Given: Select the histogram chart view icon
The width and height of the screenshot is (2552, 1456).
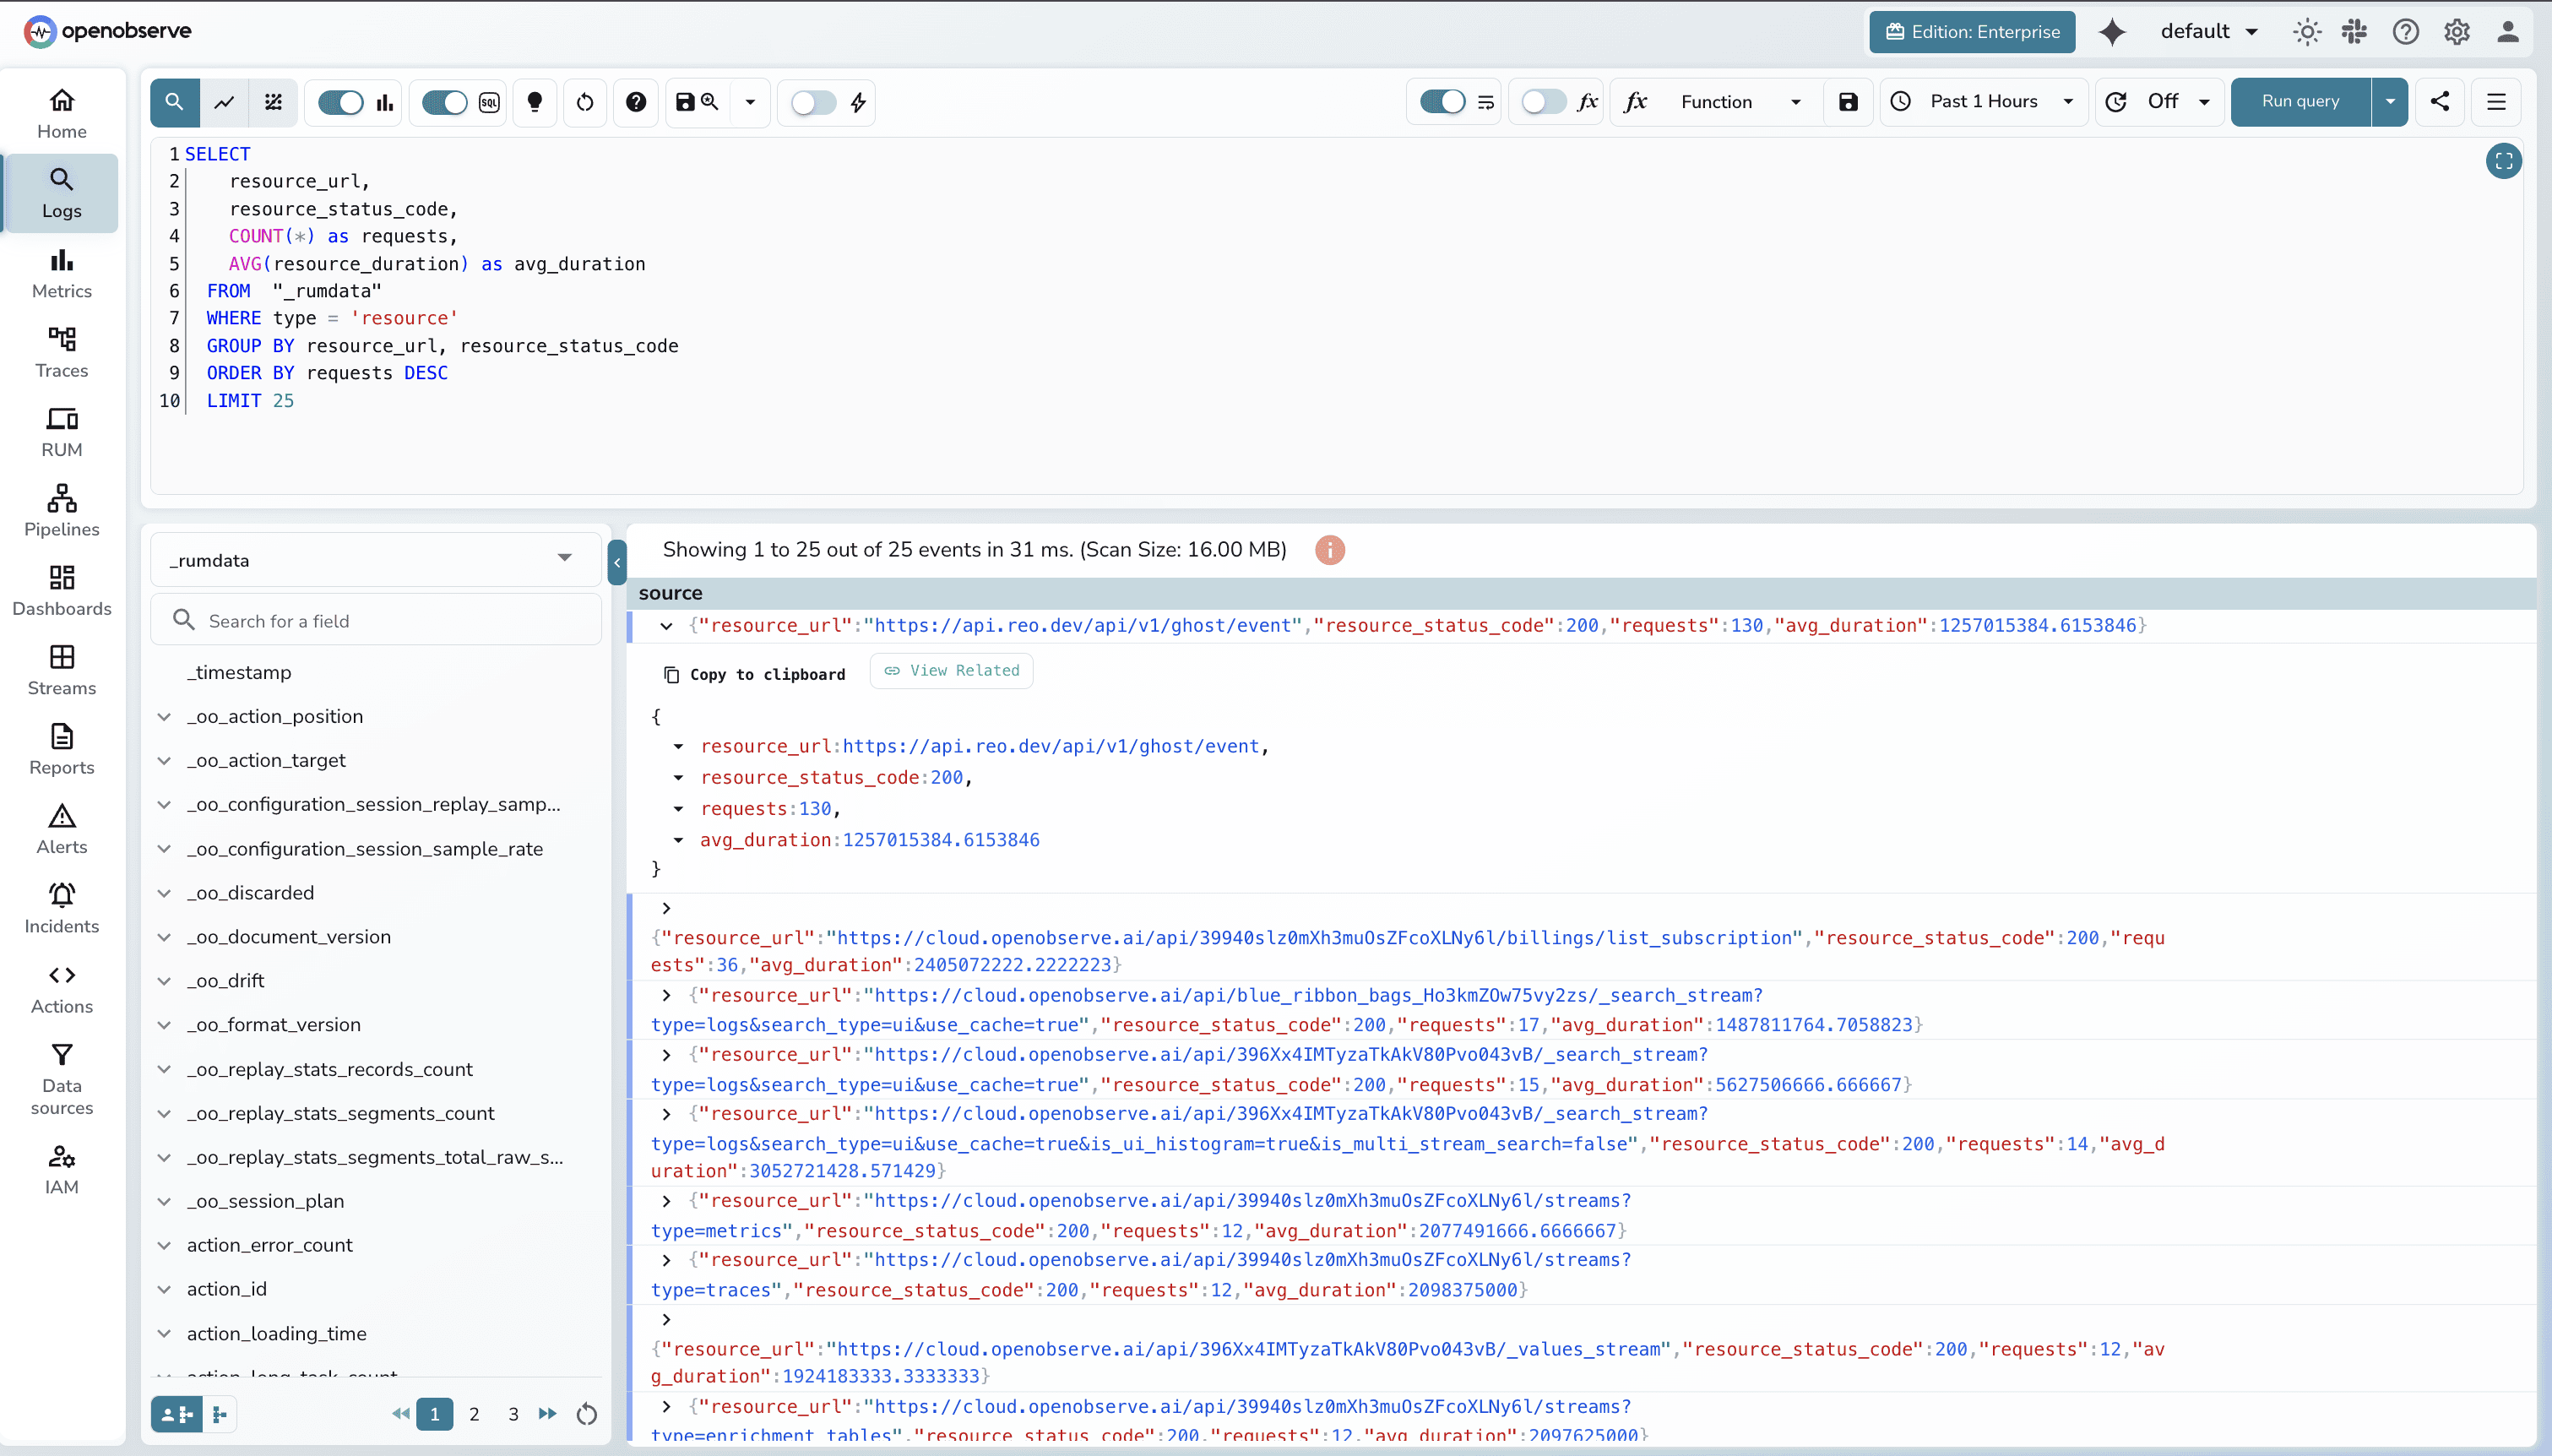Looking at the screenshot, I should 385,102.
